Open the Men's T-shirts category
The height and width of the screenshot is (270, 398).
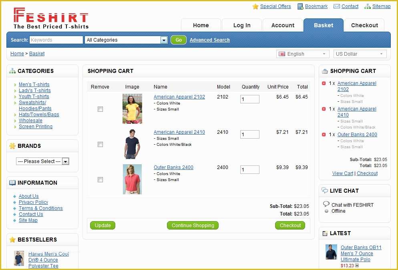[34, 85]
